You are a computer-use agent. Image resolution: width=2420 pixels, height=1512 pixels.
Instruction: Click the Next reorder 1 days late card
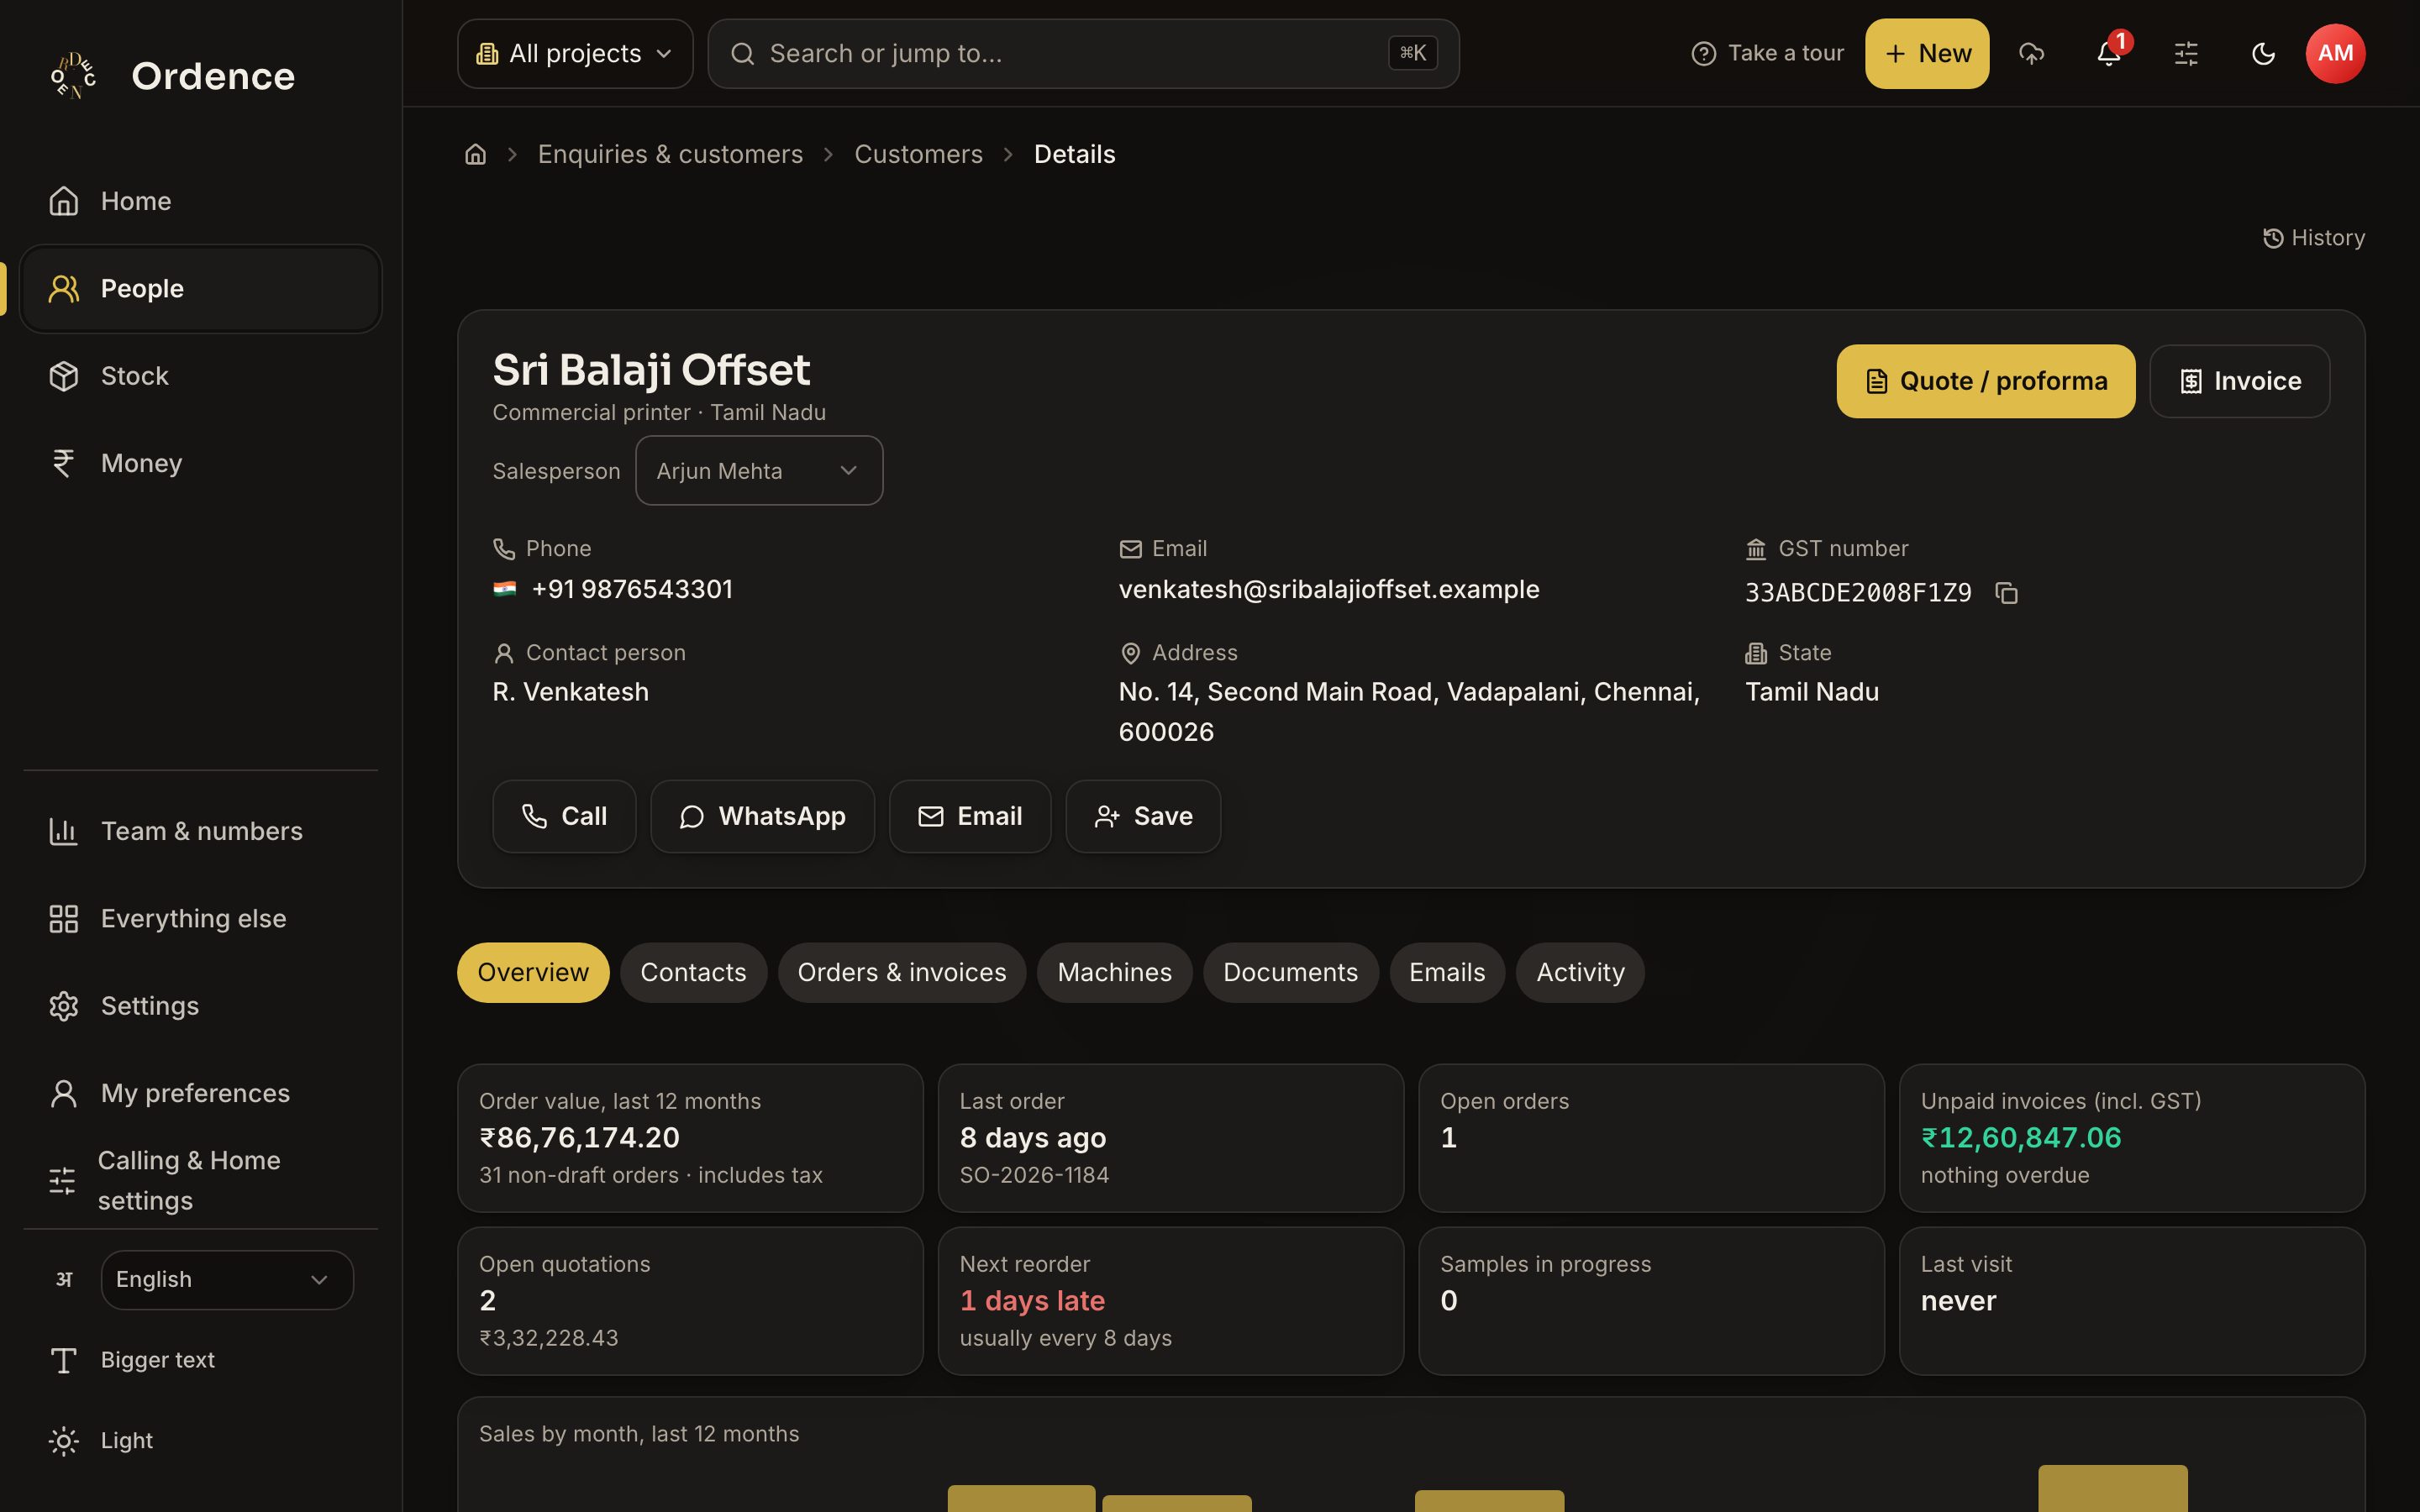click(x=1170, y=1301)
